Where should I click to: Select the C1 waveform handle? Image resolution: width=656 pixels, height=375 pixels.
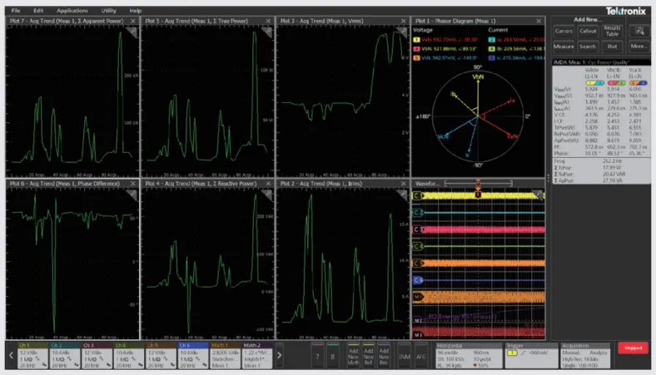pyautogui.click(x=417, y=195)
